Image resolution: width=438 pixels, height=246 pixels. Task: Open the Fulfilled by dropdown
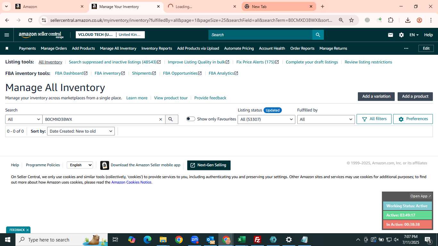[x=326, y=119]
